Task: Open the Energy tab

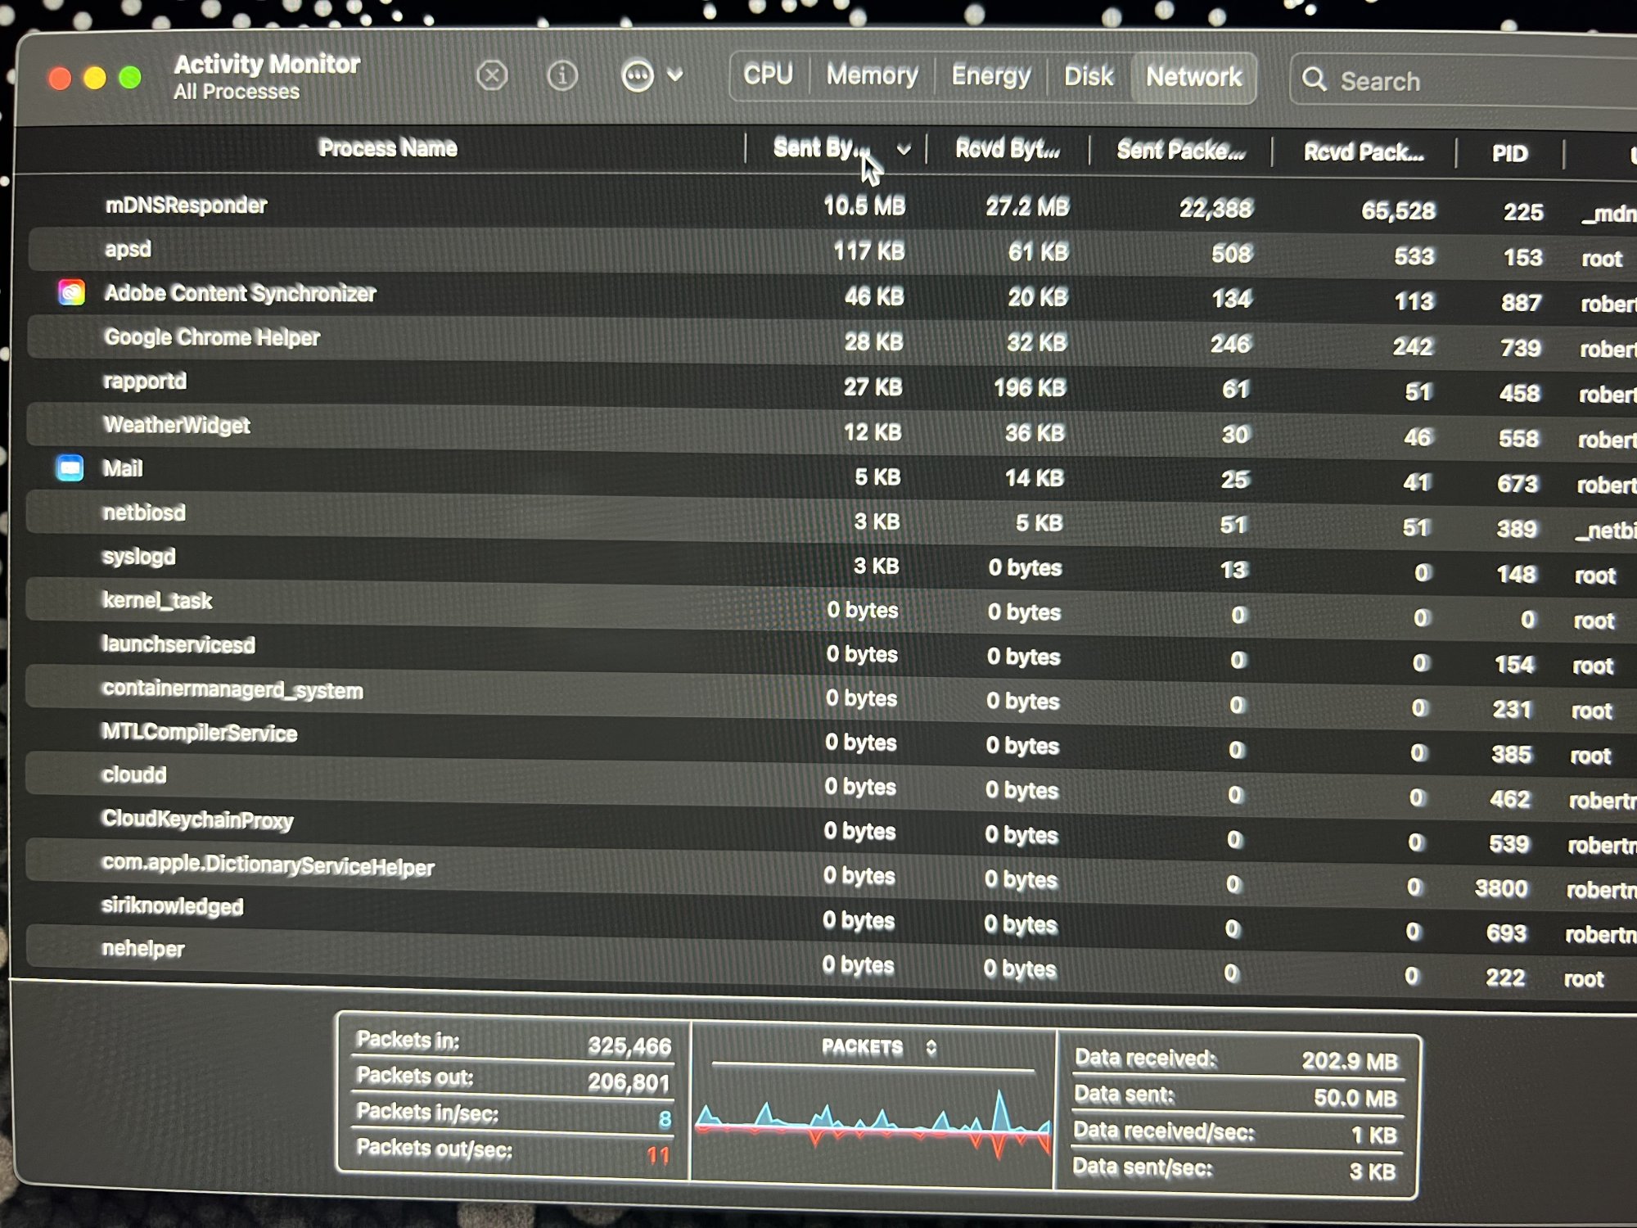Action: tap(990, 77)
